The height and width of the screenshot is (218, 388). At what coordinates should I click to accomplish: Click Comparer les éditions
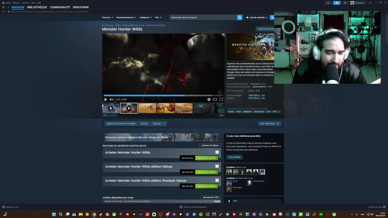click(210, 145)
